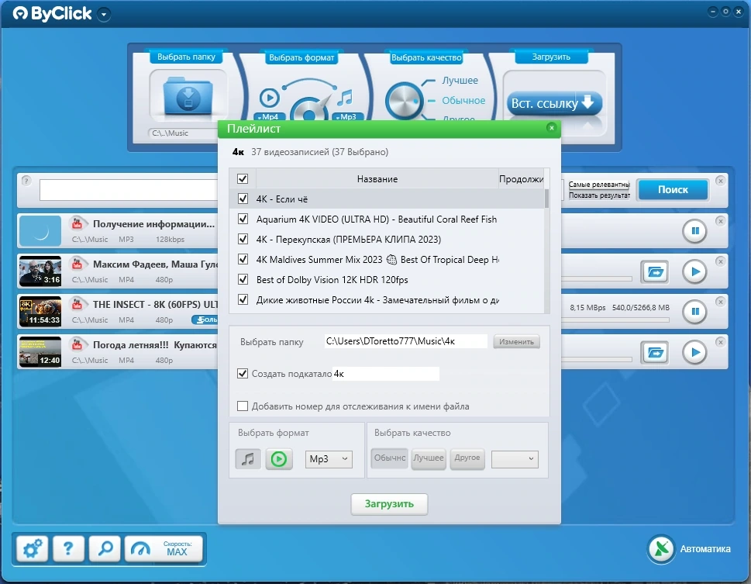Toggle the select-all checkbox in playlist header
The width and height of the screenshot is (751, 584).
tap(243, 179)
